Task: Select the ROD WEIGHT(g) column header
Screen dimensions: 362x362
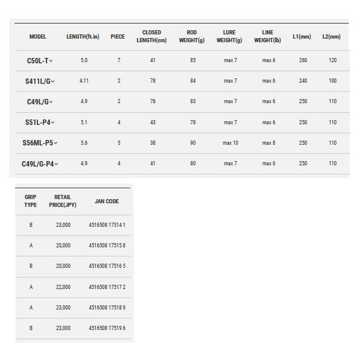Action: click(x=192, y=36)
